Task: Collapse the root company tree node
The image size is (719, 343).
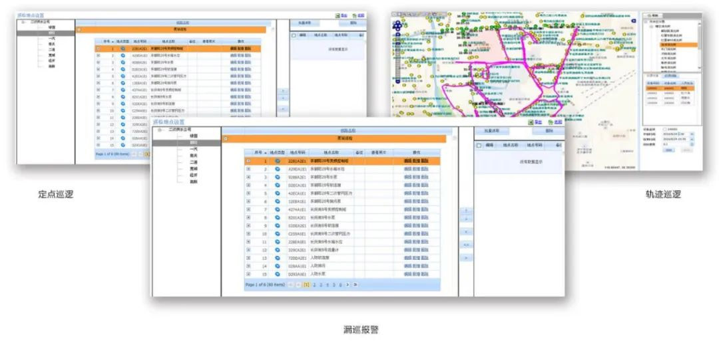Action: coord(160,130)
